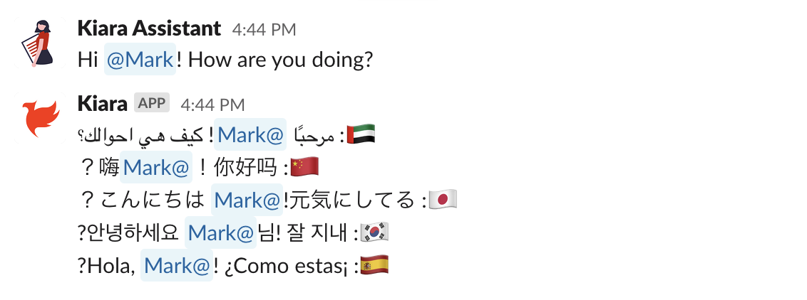Click the Mark mention in the Japanese line

point(247,200)
